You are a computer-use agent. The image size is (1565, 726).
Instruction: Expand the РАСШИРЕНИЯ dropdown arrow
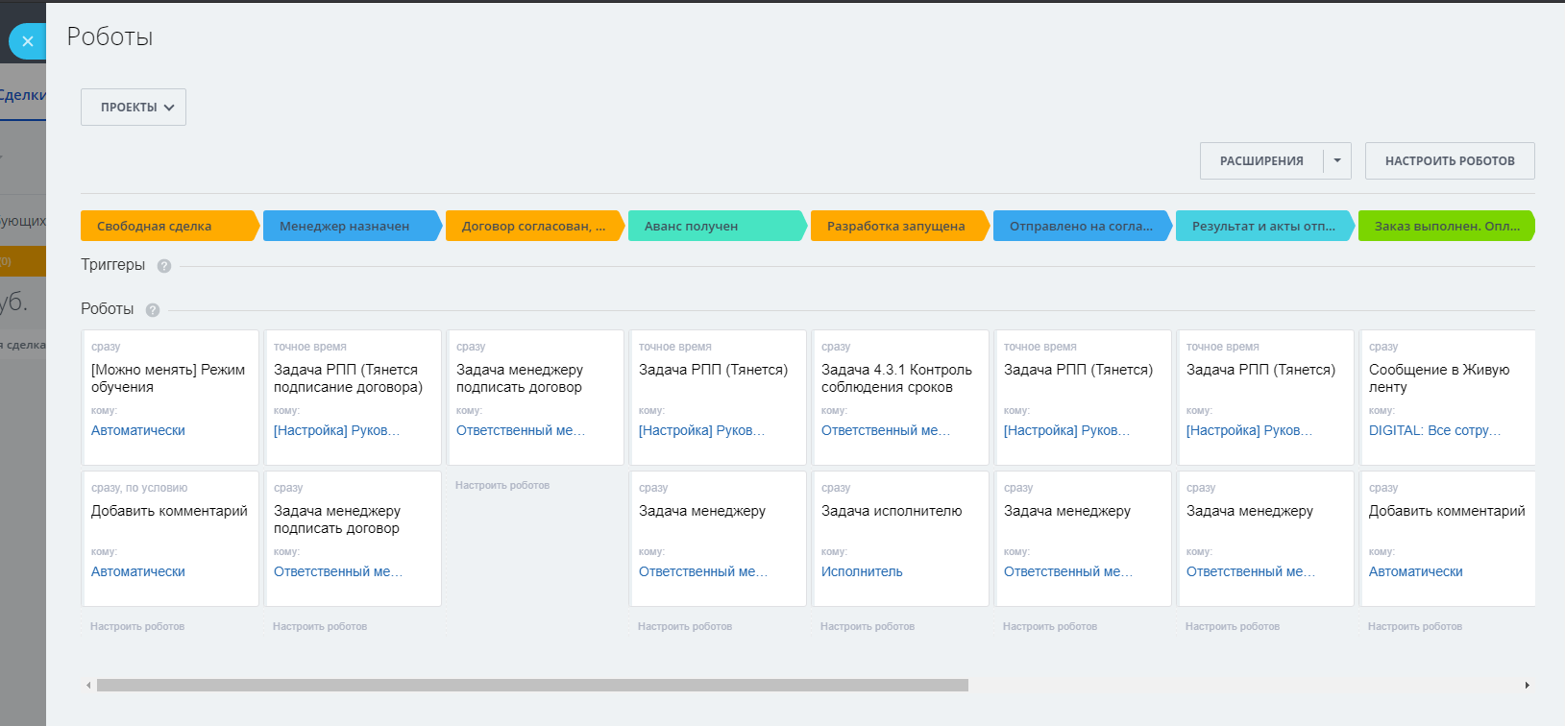pyautogui.click(x=1337, y=161)
